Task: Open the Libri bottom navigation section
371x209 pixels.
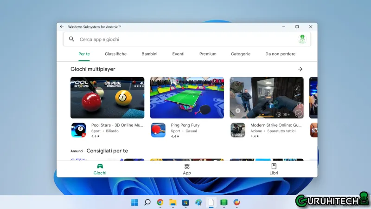Action: (274, 169)
